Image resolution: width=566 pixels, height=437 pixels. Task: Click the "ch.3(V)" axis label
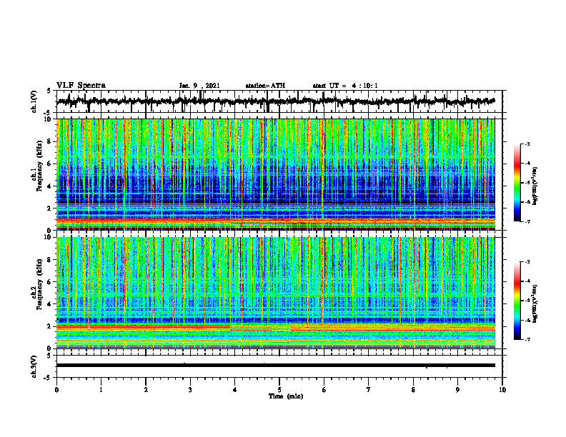coord(34,366)
